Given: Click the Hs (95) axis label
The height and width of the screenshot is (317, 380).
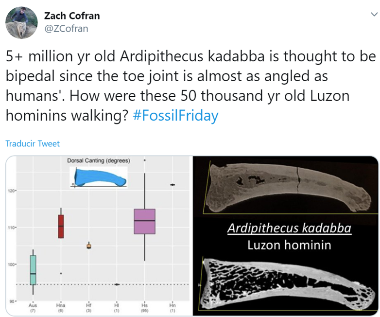Looking at the screenshot, I should (x=145, y=307).
